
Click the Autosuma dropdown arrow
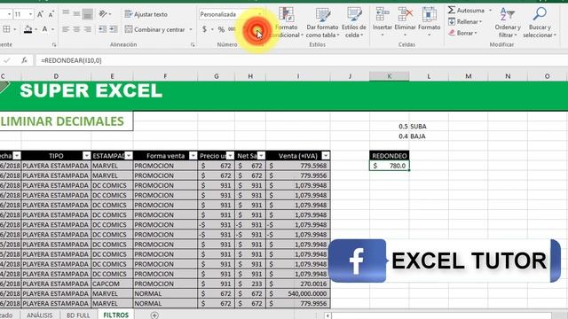click(x=491, y=10)
